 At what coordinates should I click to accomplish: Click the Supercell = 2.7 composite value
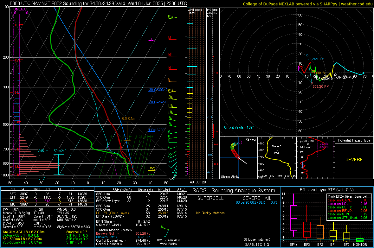click(77, 232)
